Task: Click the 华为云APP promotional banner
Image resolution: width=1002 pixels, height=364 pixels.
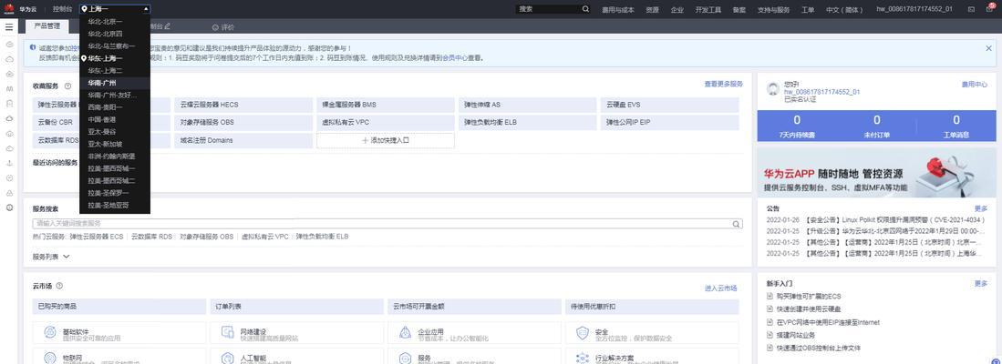Action: tap(876, 173)
